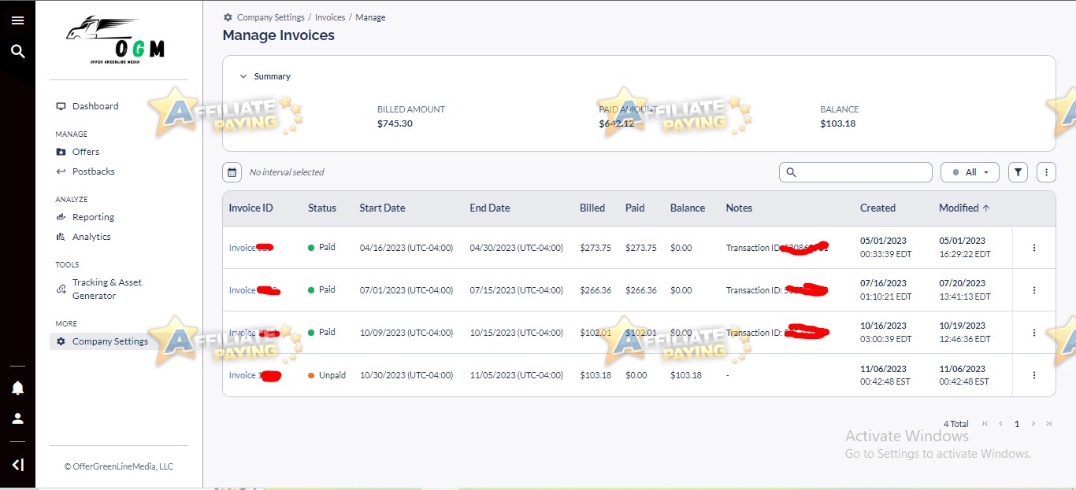Image resolution: width=1076 pixels, height=490 pixels.
Task: Go to the last page arrow
Action: [1048, 424]
